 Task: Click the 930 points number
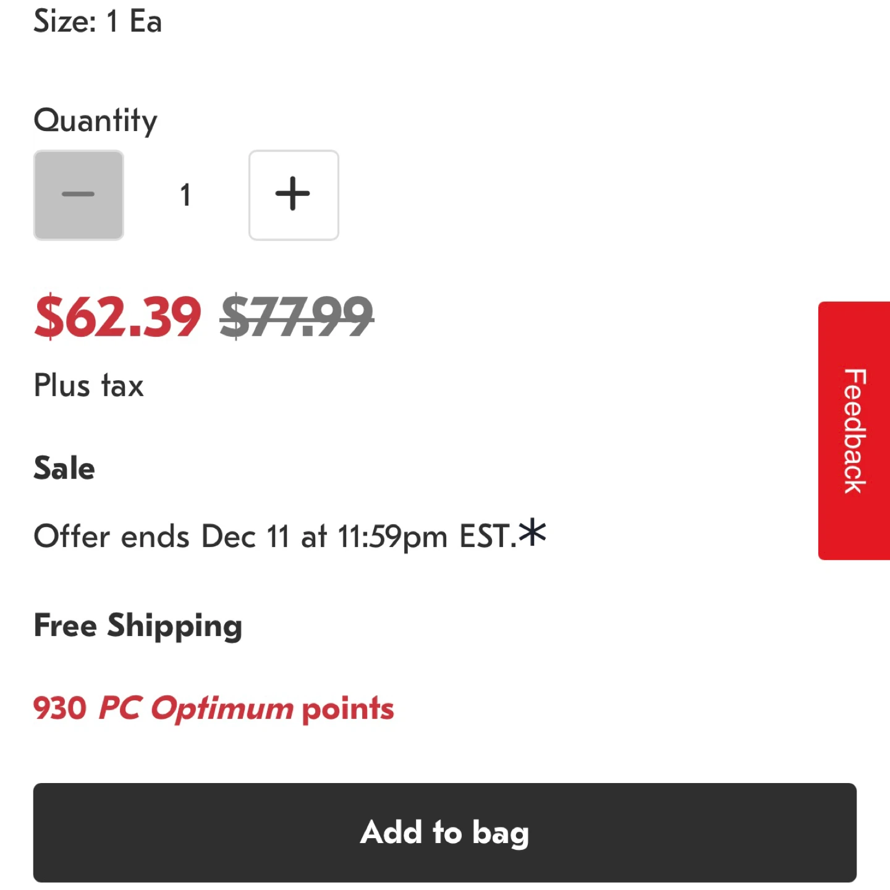coord(60,708)
